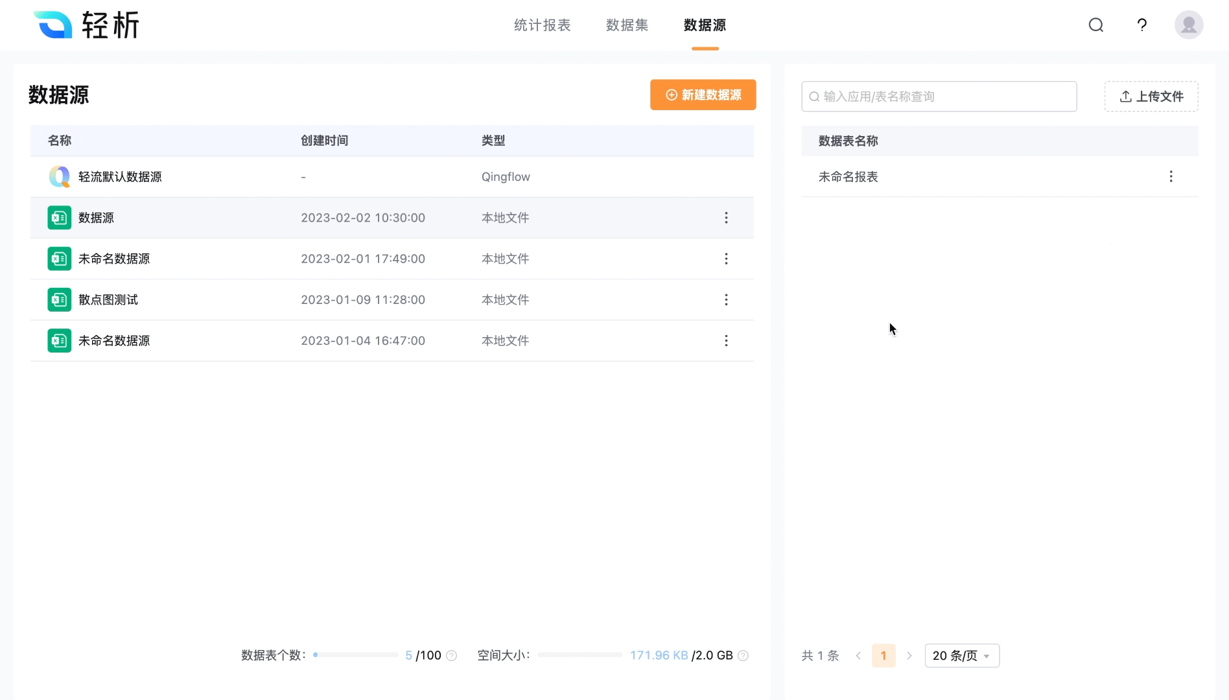Screen dimensions: 1229x700
Task: Click the 创建时间 column header
Action: (324, 141)
